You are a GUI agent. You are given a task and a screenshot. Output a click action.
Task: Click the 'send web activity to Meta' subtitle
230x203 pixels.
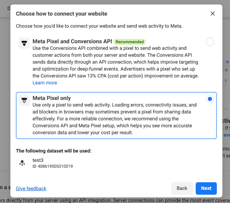(99, 26)
